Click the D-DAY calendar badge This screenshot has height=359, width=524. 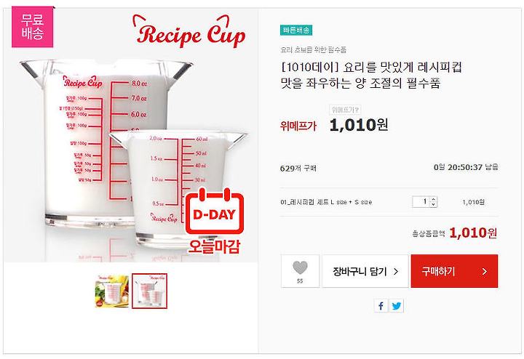[214, 212]
